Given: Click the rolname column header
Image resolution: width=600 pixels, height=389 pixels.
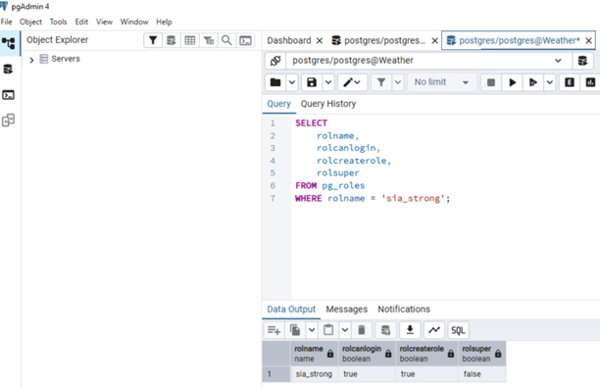Looking at the screenshot, I should point(314,354).
